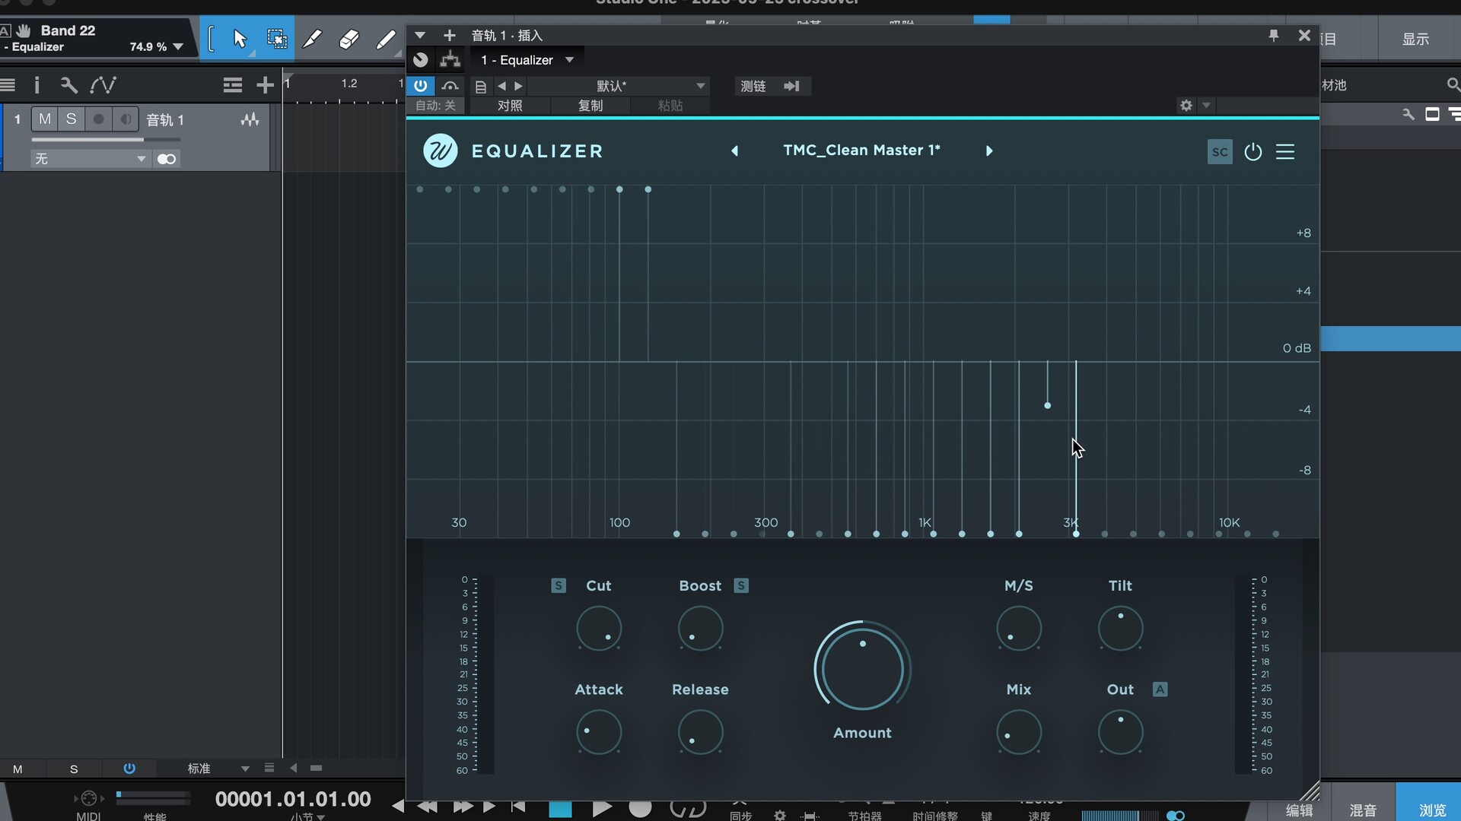Open the plugin settings gear icon

pos(1186,106)
